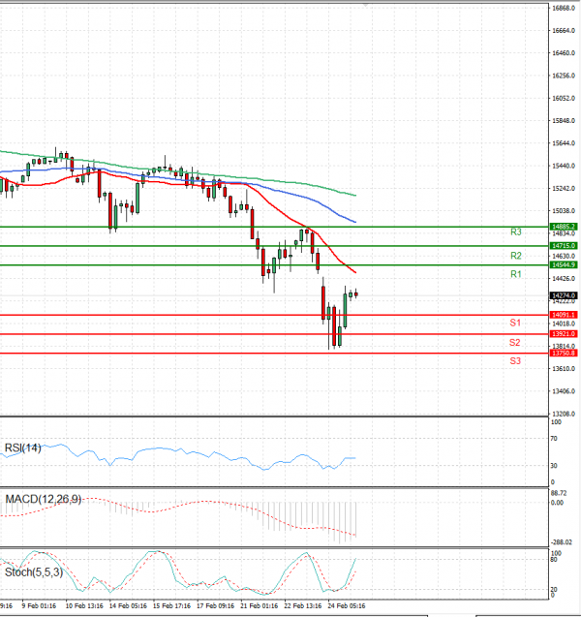Screen dimensions: 581x617
Task: Click the 70 level on RSI scale
Action: point(554,439)
